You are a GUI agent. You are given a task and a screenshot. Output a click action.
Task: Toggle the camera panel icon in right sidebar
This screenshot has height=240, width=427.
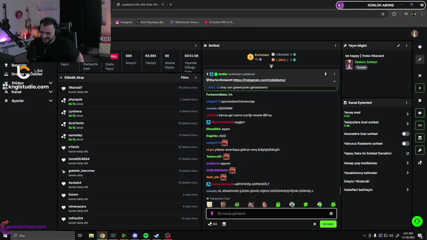(420, 138)
